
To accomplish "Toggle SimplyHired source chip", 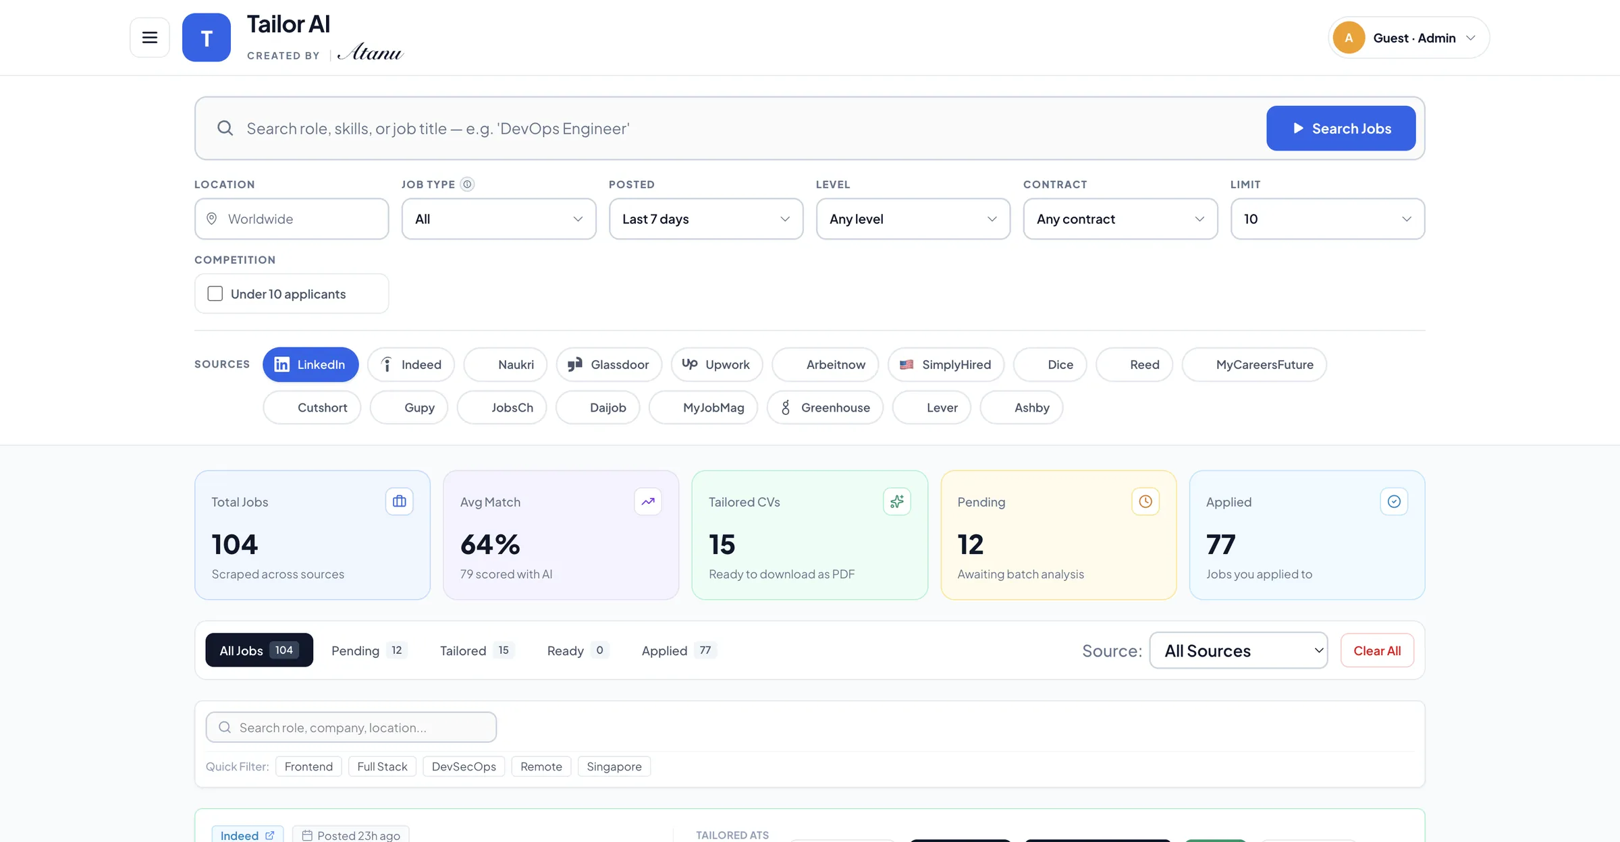I will coord(946,364).
